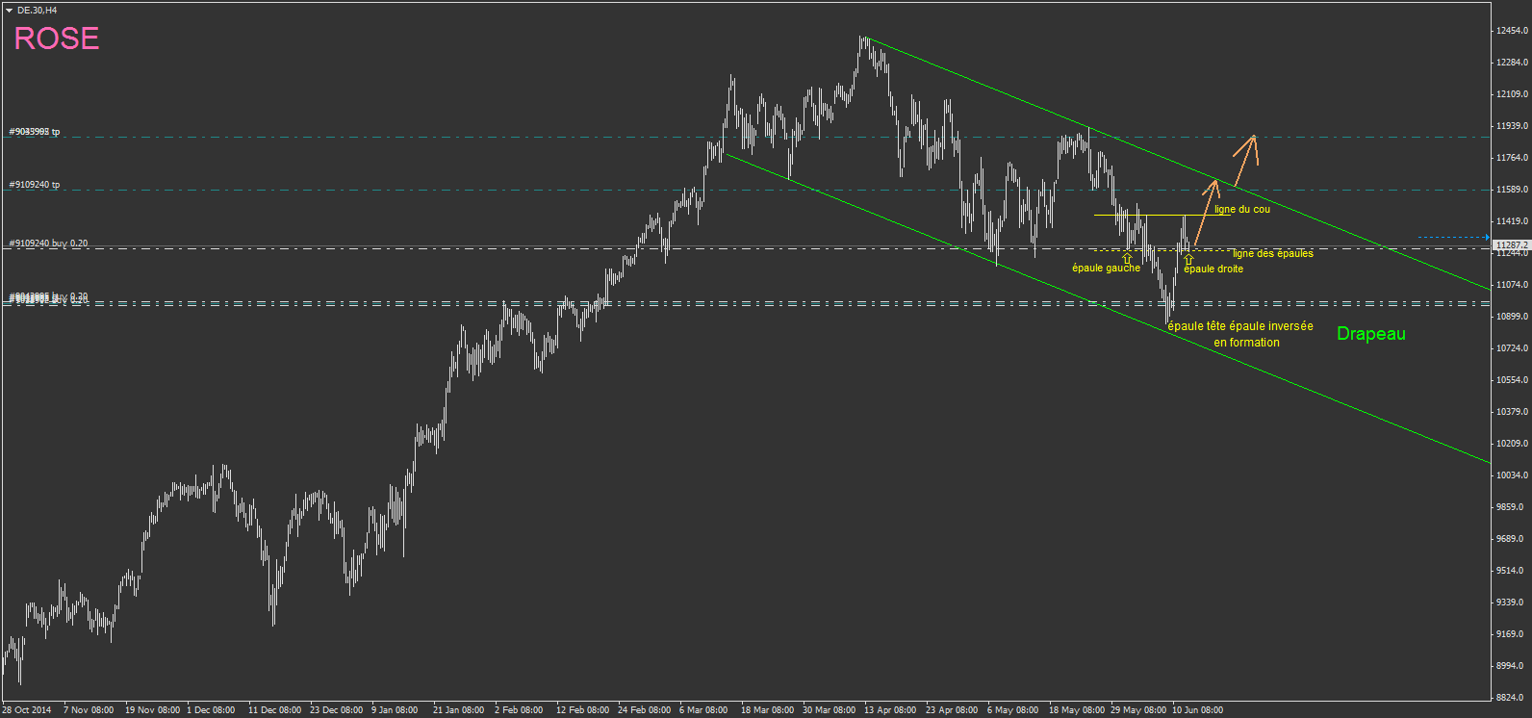Click the '13 Apr 08:00' time axis label
1532x718 pixels.
tap(890, 710)
